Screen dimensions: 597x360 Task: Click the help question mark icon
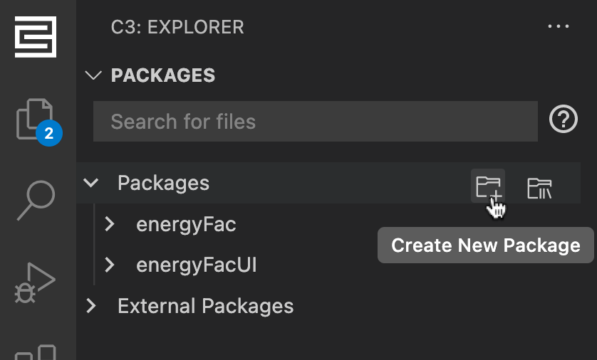[564, 120]
